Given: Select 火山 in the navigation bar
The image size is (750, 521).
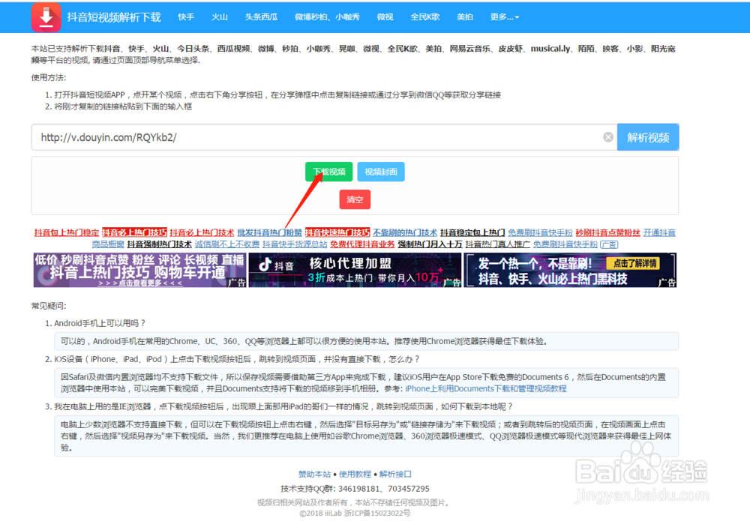Looking at the screenshot, I should click(219, 16).
